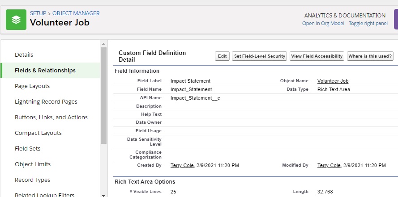
Task: Select Record Types in sidebar
Action: (33, 180)
